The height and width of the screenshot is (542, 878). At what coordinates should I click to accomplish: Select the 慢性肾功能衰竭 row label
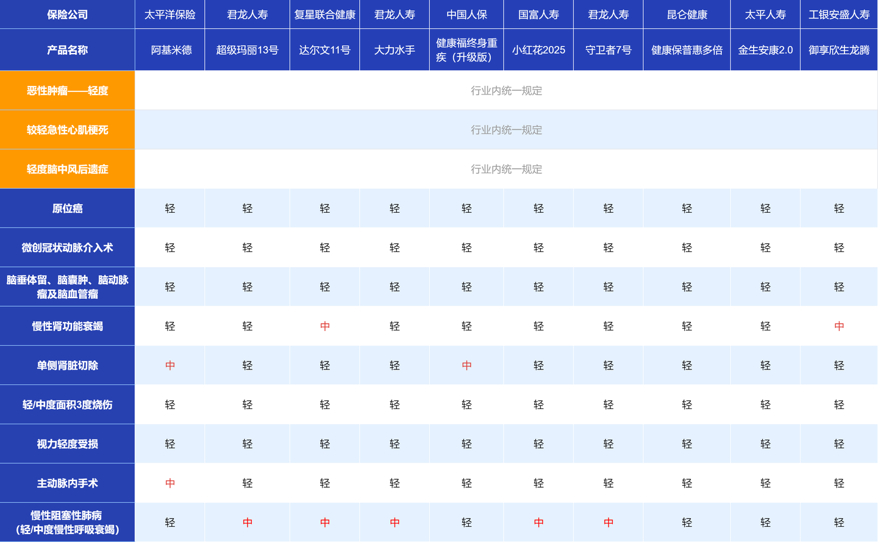pos(67,326)
